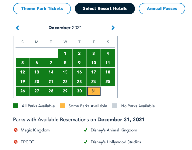This screenshot has width=192, height=150.
Task: Open the Theme Park Tickets tab
Action: (42, 8)
